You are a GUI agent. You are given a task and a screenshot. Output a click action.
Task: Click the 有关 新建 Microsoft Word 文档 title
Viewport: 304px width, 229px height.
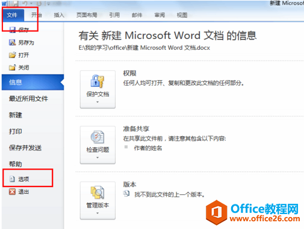click(x=167, y=35)
